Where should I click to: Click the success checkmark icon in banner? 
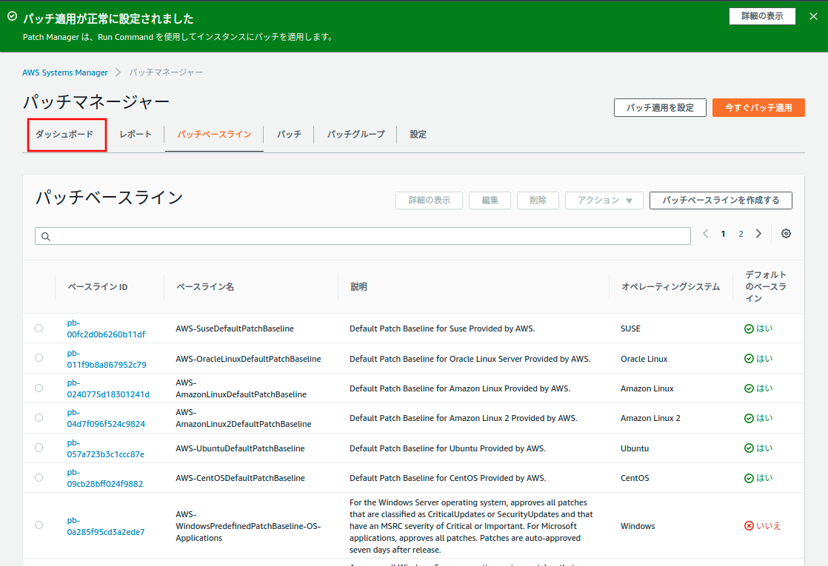[12, 16]
